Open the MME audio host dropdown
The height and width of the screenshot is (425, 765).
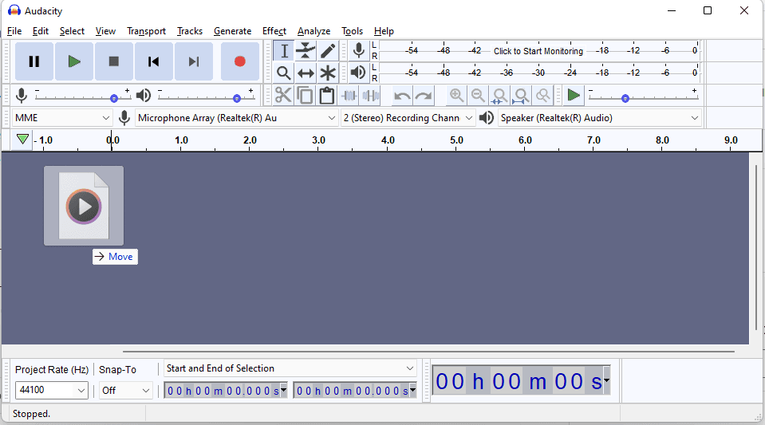(62, 117)
